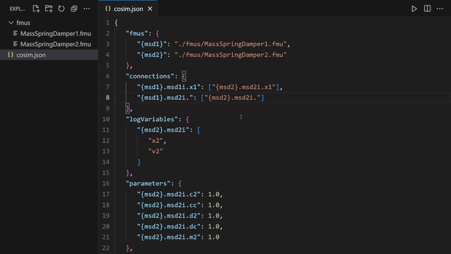This screenshot has height=254, width=451.
Task: Click the "{msd1}.msd1i.x1" key
Action: pyautogui.click(x=168, y=87)
